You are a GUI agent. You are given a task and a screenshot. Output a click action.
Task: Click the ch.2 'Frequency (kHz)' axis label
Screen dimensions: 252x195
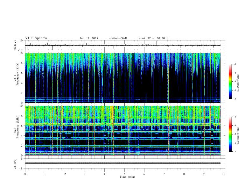click(x=18, y=127)
